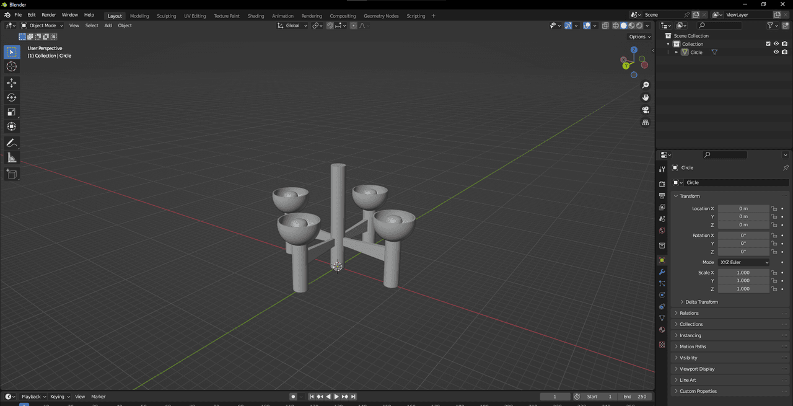Select the Cursor tool in the toolbar
This screenshot has width=793, height=406.
tap(11, 67)
